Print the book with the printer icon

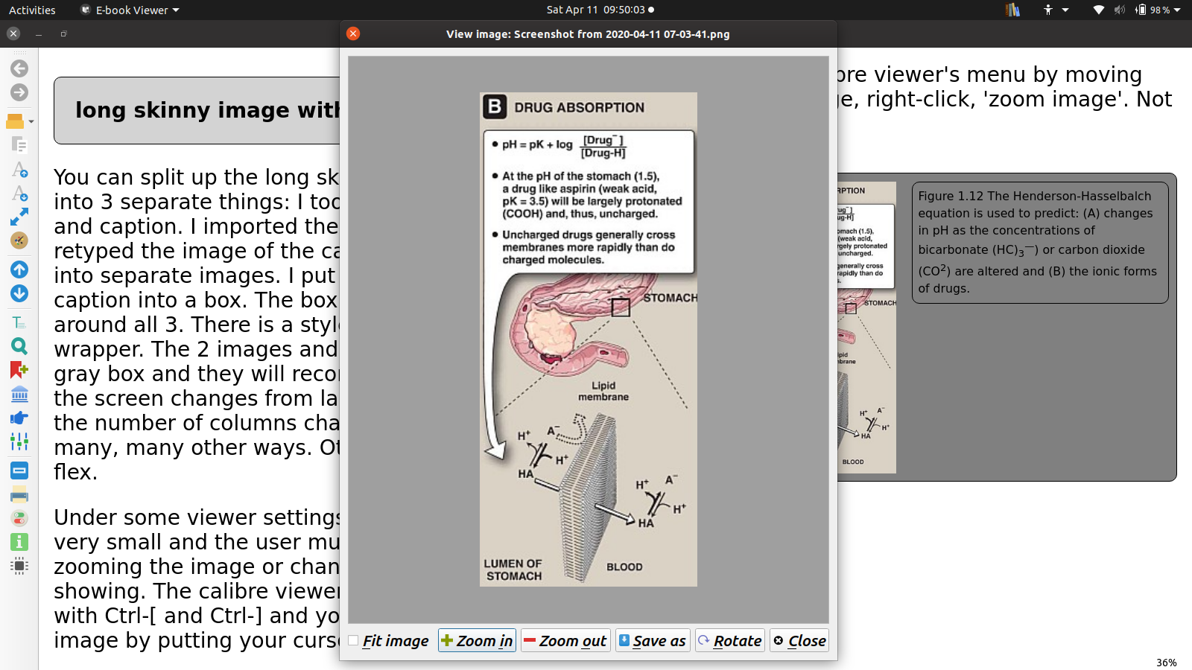[x=19, y=494]
